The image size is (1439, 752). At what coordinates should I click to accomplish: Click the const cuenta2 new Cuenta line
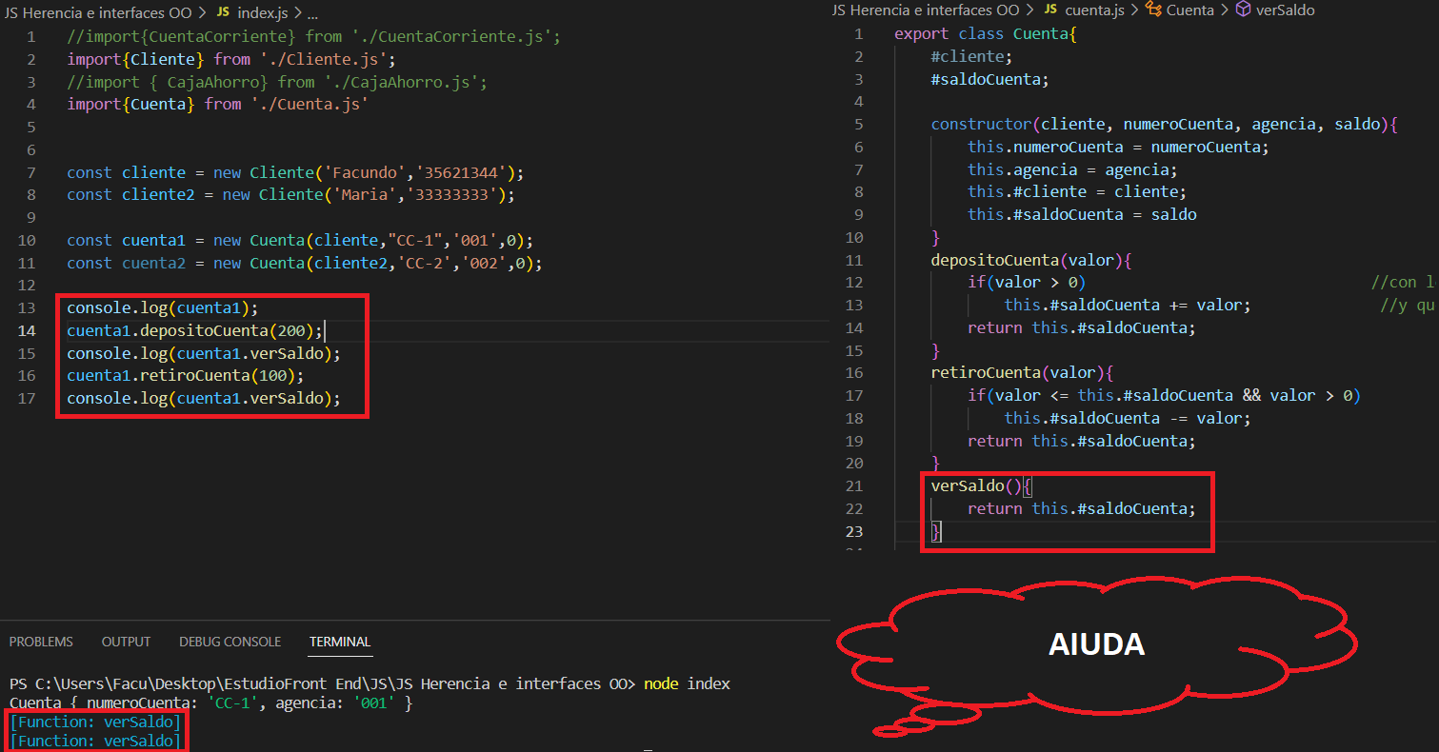click(305, 264)
